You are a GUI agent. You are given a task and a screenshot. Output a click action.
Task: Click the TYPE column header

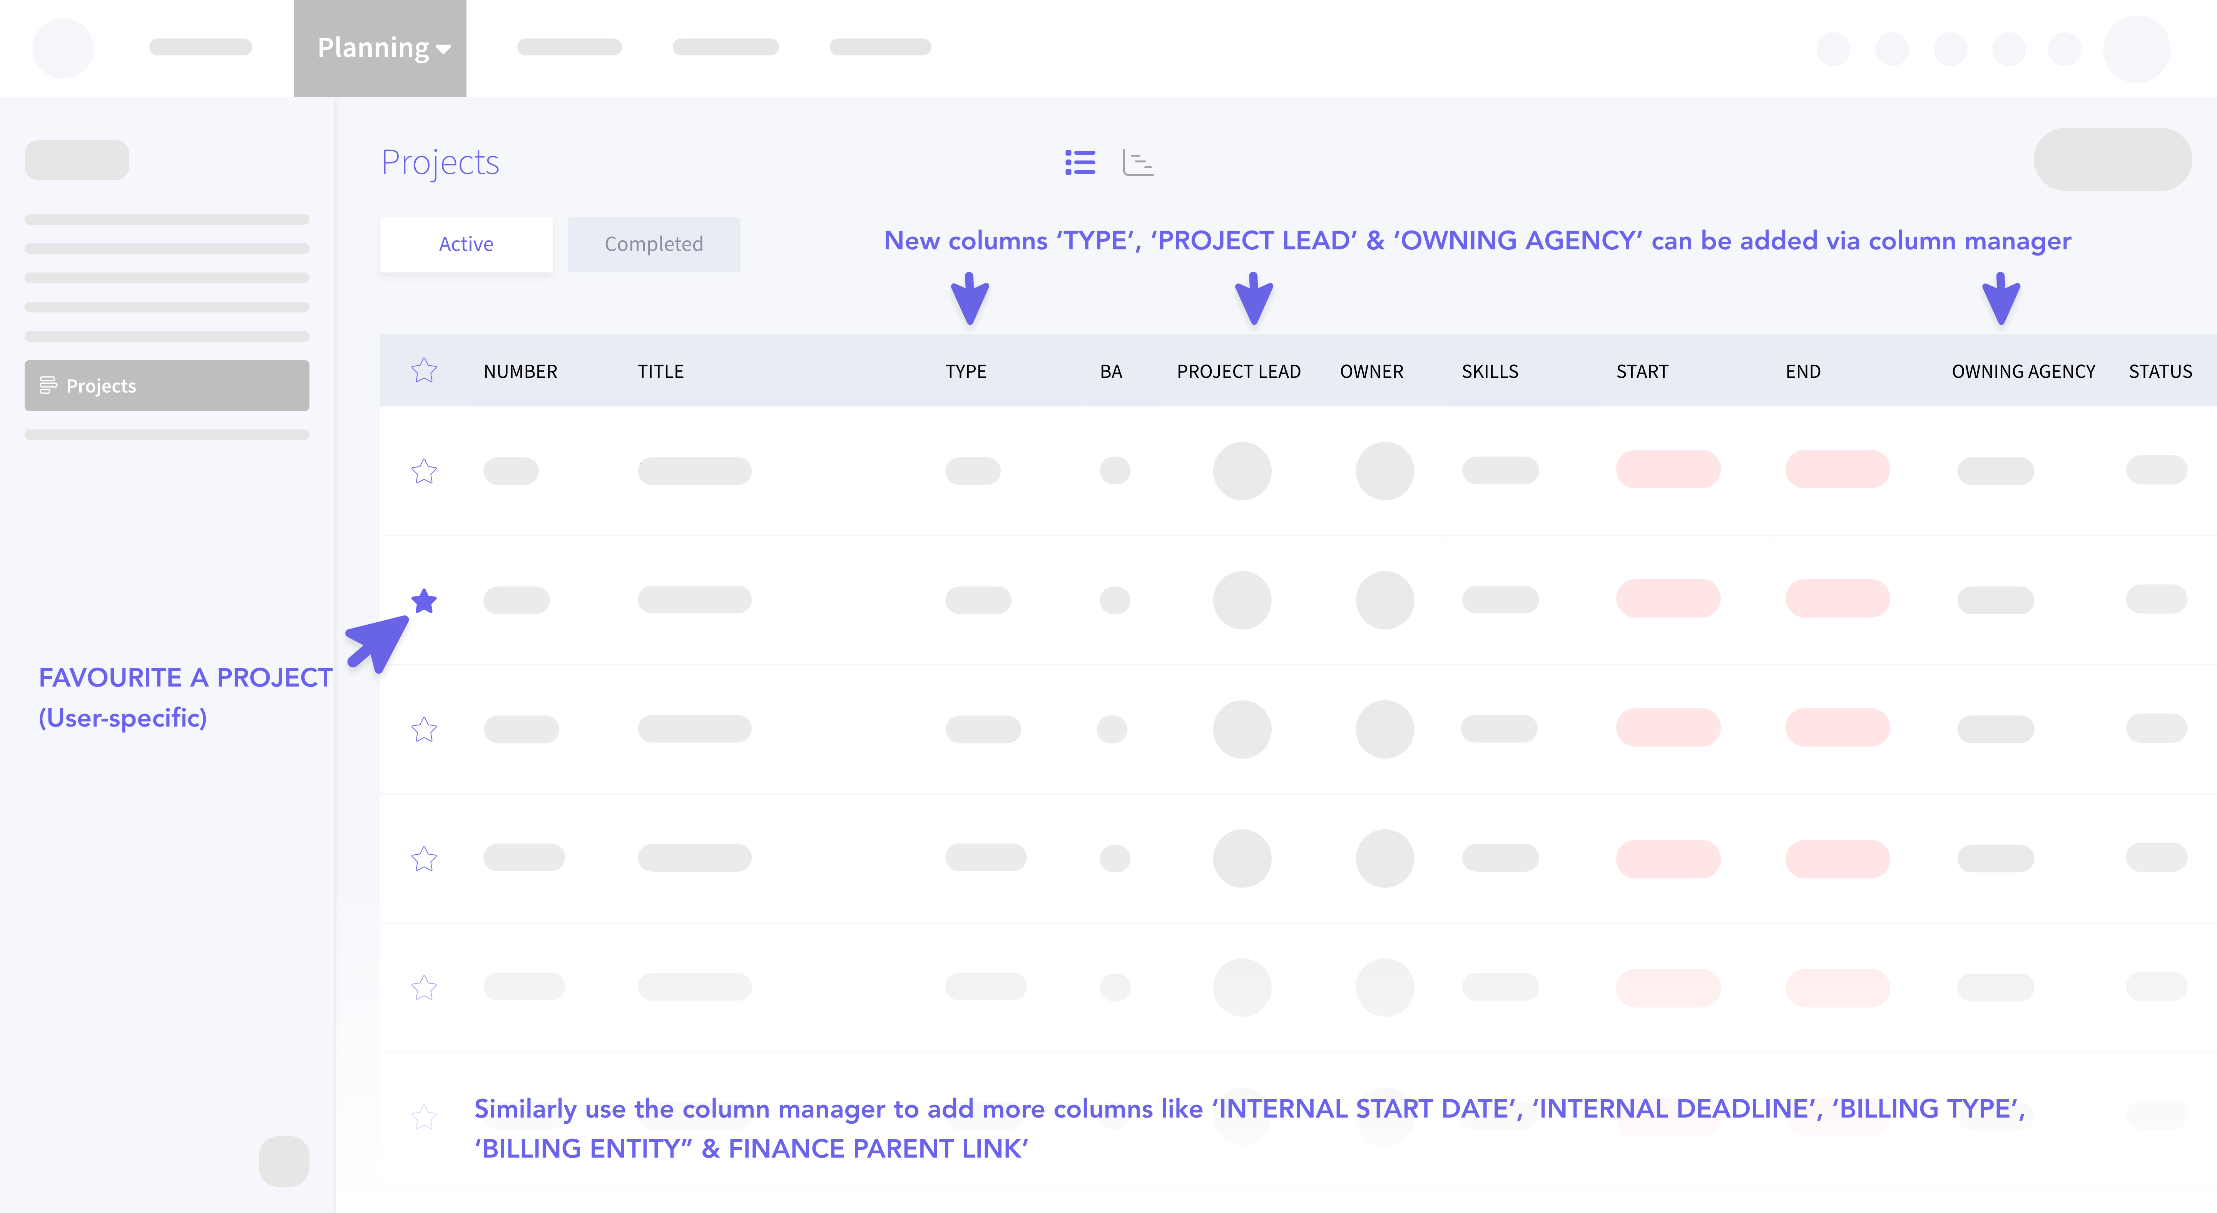966,372
